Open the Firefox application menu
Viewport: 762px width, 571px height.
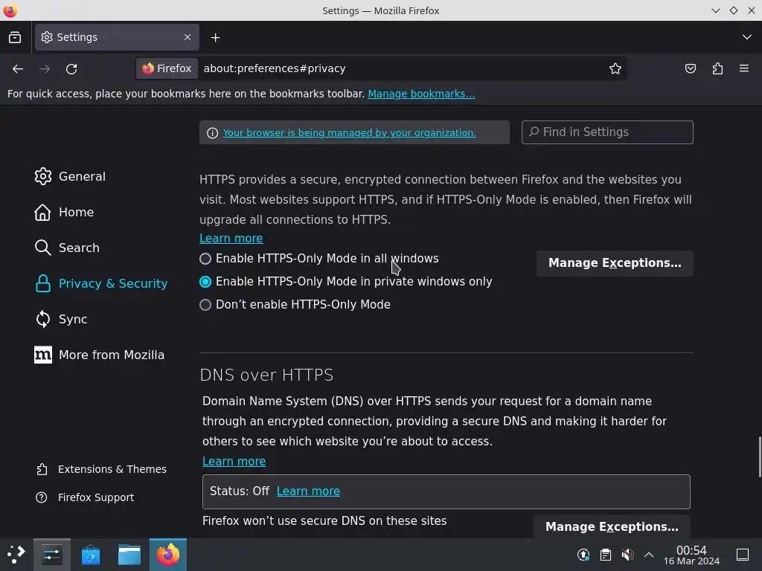point(744,68)
